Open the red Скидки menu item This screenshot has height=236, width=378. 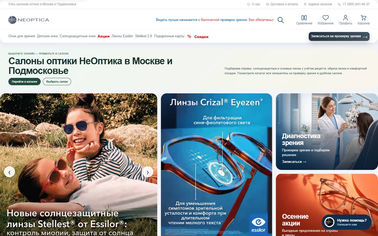pyautogui.click(x=201, y=37)
